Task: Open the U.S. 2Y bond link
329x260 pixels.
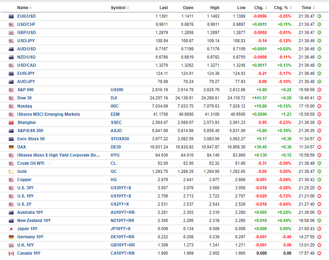Action: 24,204
